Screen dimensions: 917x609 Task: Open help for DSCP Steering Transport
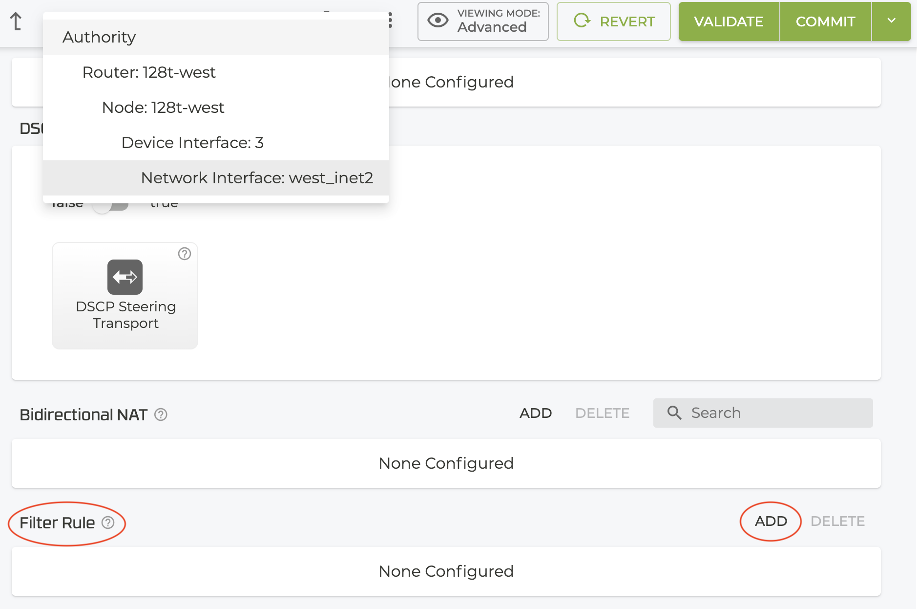coord(185,254)
